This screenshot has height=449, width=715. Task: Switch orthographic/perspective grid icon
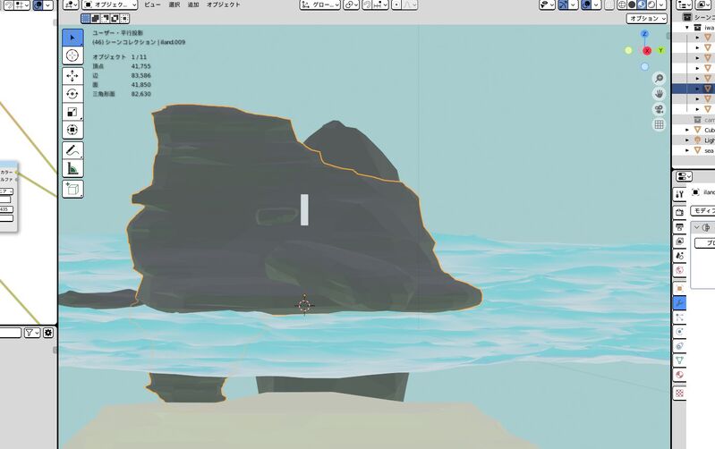point(659,124)
